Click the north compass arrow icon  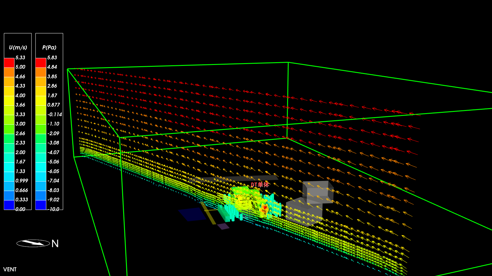pyautogui.click(x=33, y=243)
